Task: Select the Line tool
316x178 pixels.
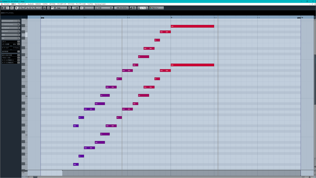Action: (x=38, y=8)
